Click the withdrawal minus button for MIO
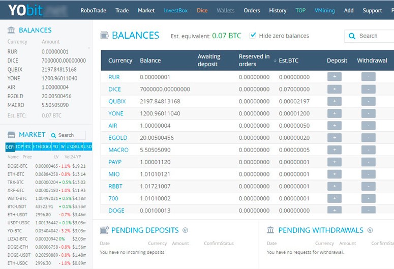 click(x=369, y=174)
